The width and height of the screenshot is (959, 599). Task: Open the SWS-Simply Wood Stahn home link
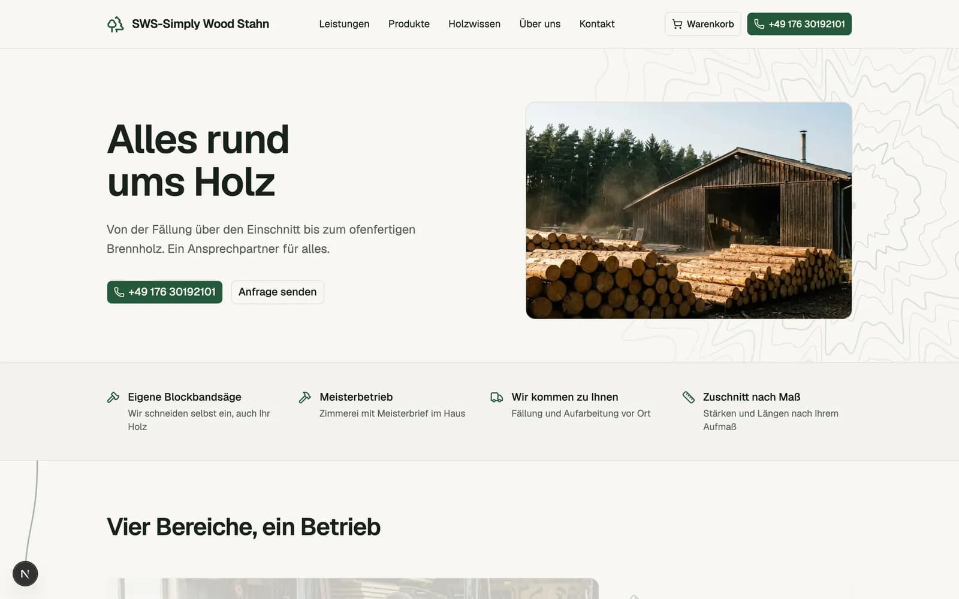tap(188, 24)
